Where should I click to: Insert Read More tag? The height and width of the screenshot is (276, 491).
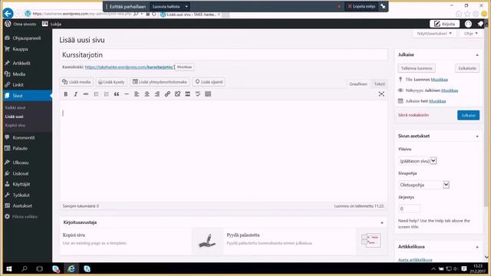point(187,94)
